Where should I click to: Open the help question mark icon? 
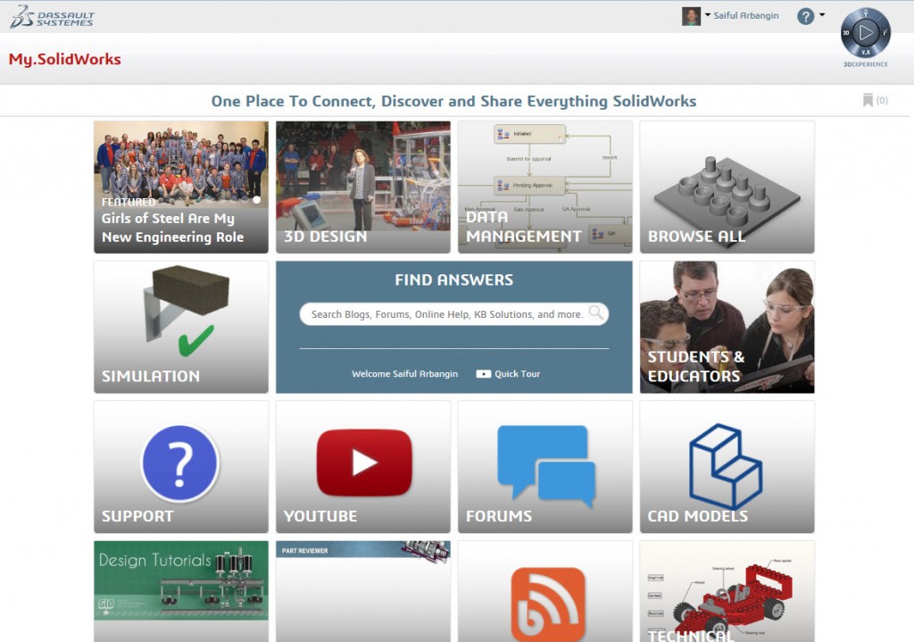point(805,16)
